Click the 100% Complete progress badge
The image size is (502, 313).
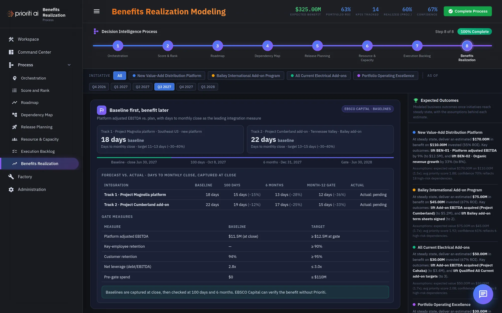coord(474,32)
